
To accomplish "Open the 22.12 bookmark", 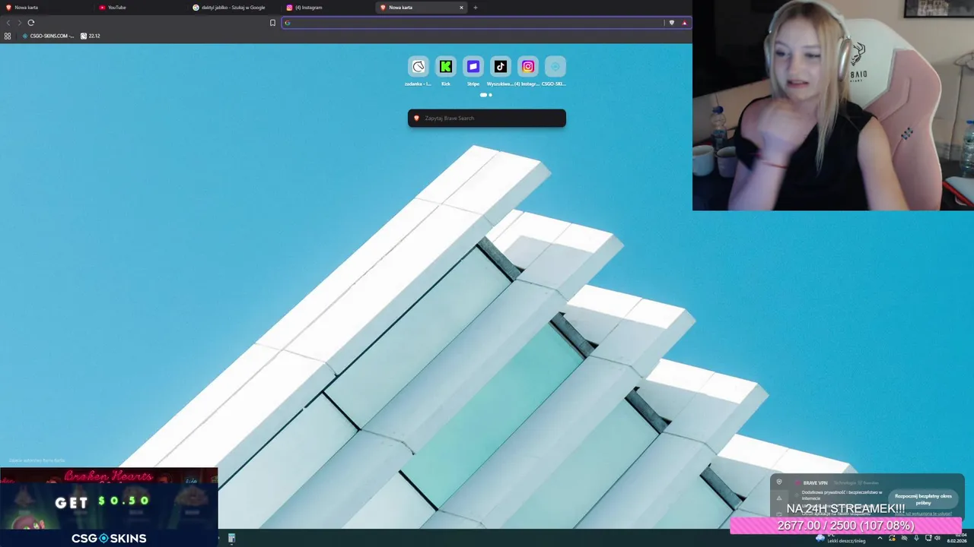I will 91,36.
